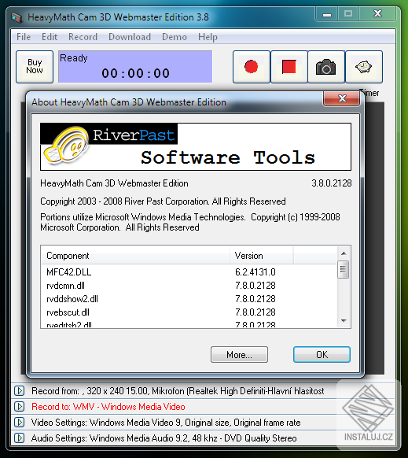This screenshot has height=458, width=408.
Task: Open the Download menu
Action: 130,37
